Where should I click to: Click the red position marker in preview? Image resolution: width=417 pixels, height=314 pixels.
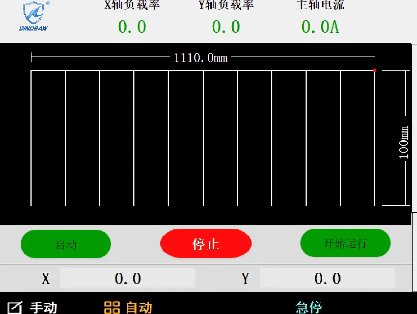[375, 71]
